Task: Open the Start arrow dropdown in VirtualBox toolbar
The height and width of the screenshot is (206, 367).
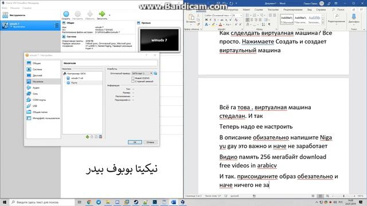Action: (x=110, y=15)
